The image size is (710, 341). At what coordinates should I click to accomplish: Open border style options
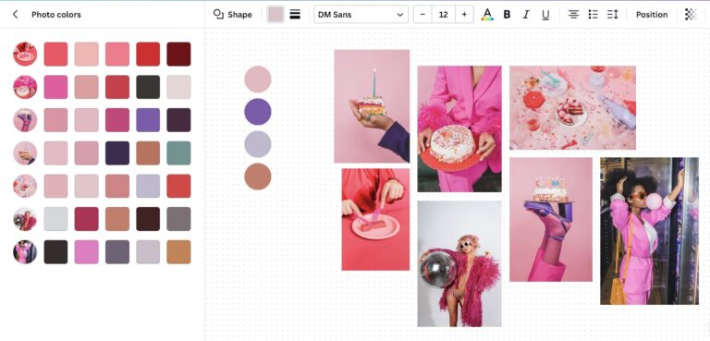click(x=295, y=15)
